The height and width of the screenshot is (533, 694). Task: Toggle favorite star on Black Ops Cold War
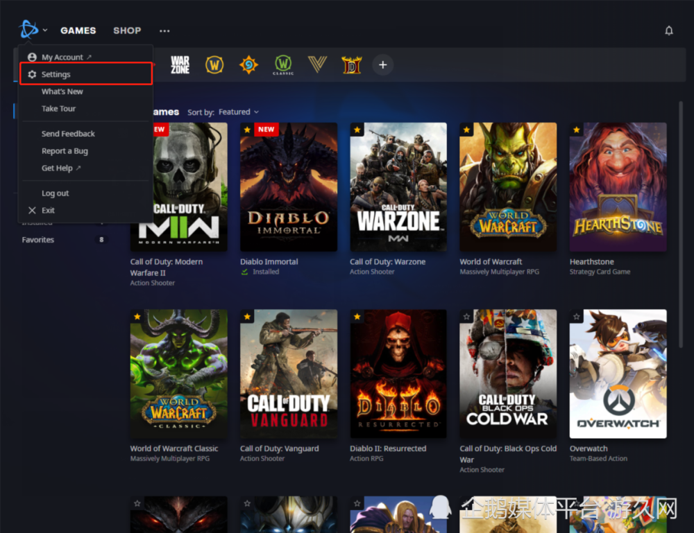click(466, 317)
